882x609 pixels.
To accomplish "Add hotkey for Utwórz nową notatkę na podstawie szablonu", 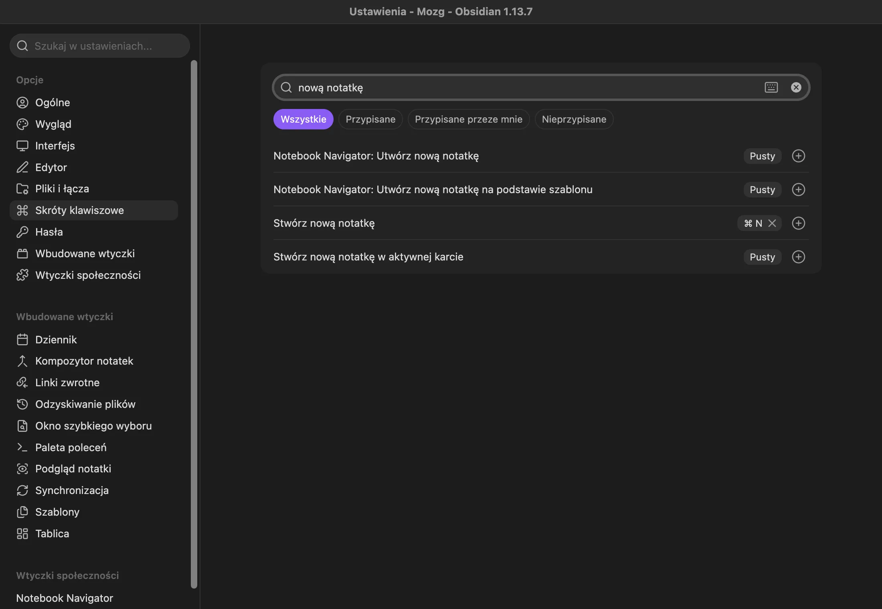I will pyautogui.click(x=798, y=190).
